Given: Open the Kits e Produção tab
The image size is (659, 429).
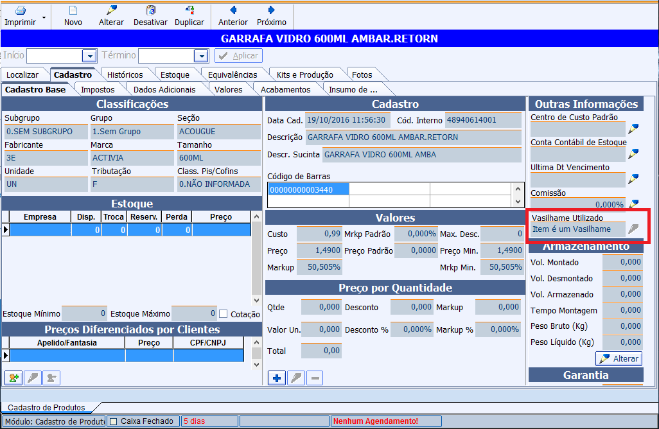Looking at the screenshot, I should coord(304,74).
